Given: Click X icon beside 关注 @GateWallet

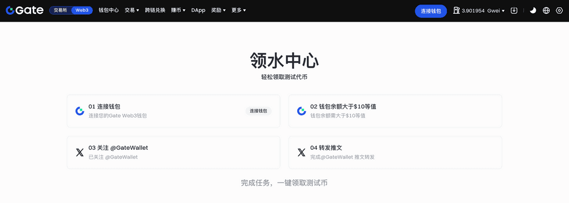Looking at the screenshot, I should (80, 152).
